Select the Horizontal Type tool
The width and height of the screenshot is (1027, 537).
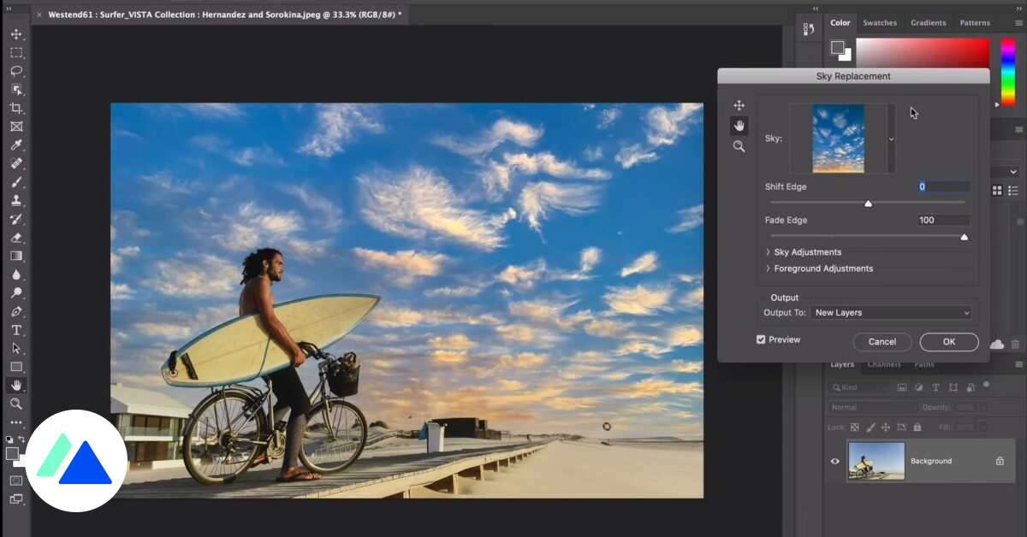coord(16,330)
